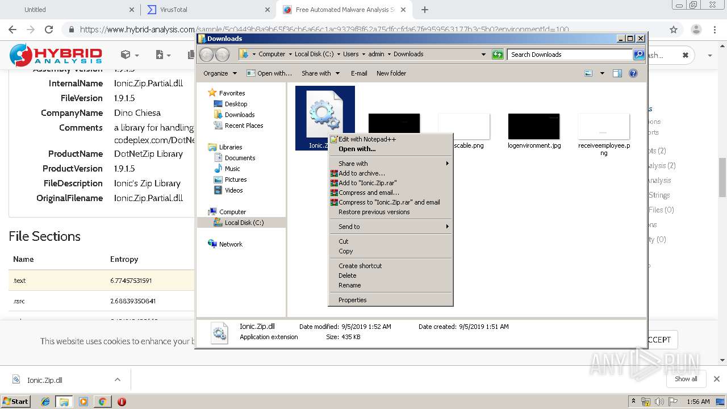Open a new browser tab
The height and width of the screenshot is (409, 727).
[x=425, y=10]
